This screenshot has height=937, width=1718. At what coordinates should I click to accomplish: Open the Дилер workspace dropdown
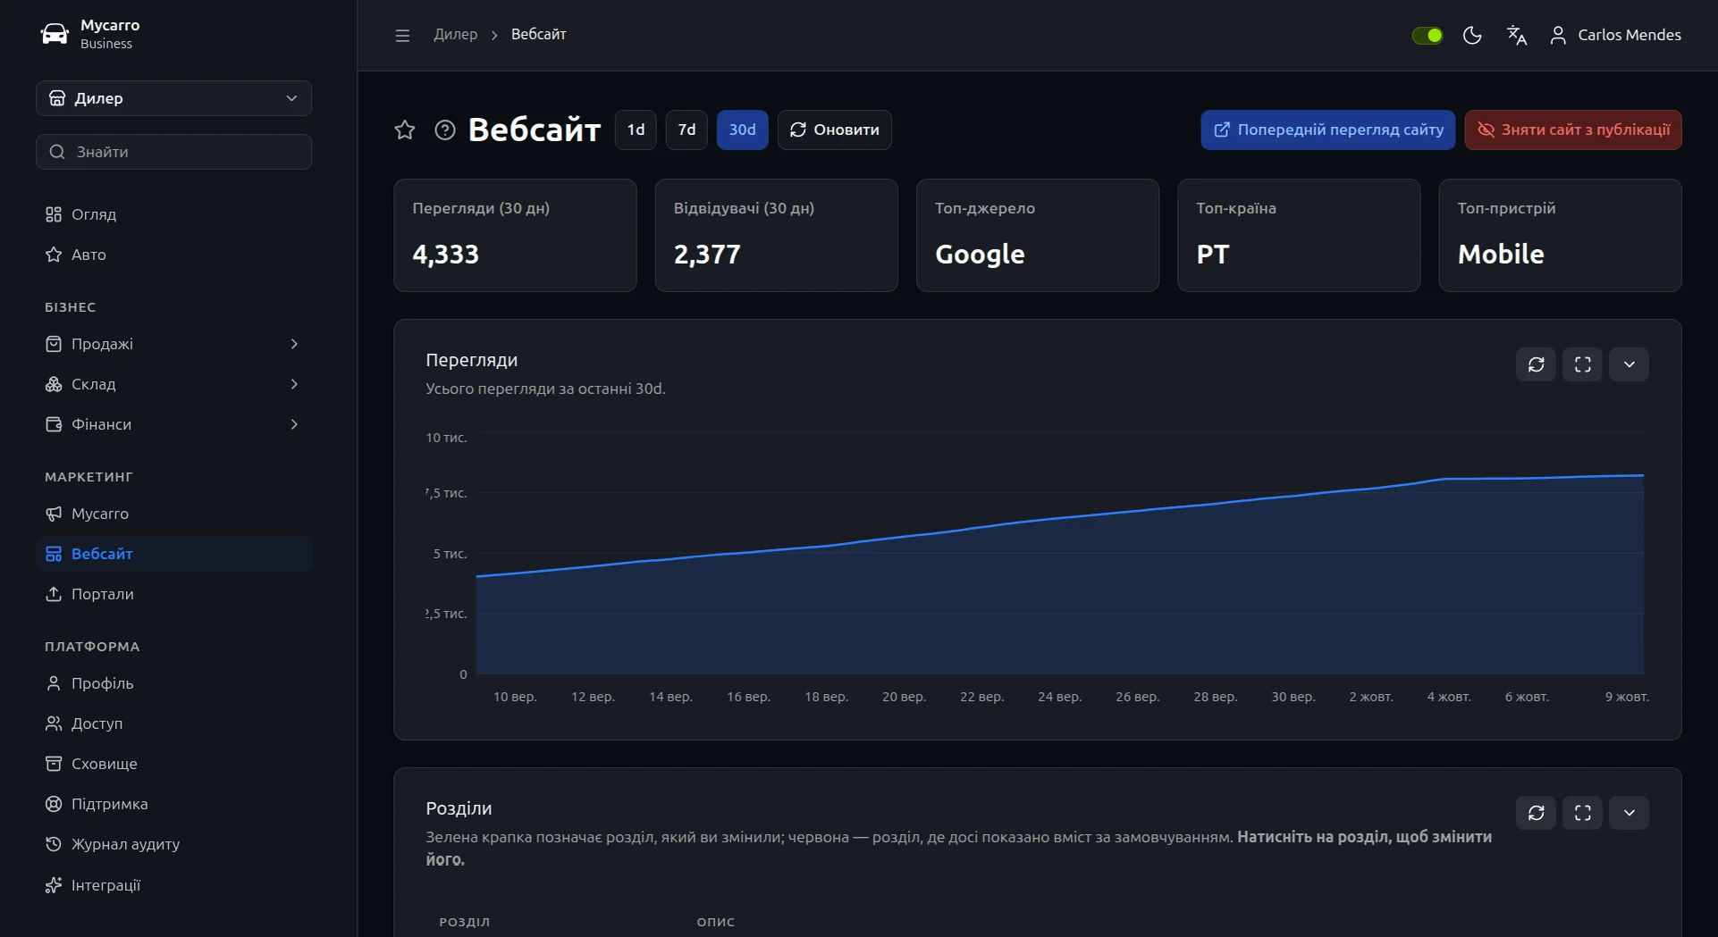(174, 98)
